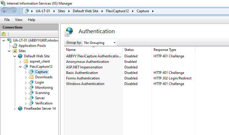
Task: Click the FlexiCapture12 application icon
Action: [x=26, y=67]
